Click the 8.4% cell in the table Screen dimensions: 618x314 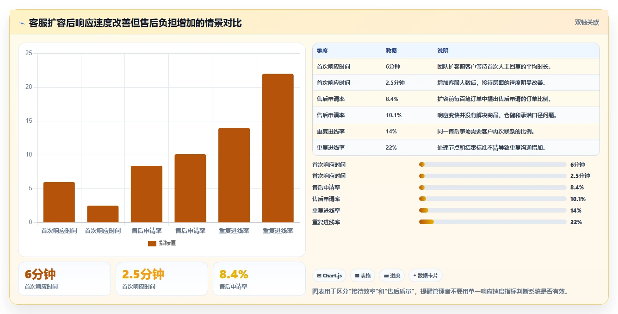point(392,99)
